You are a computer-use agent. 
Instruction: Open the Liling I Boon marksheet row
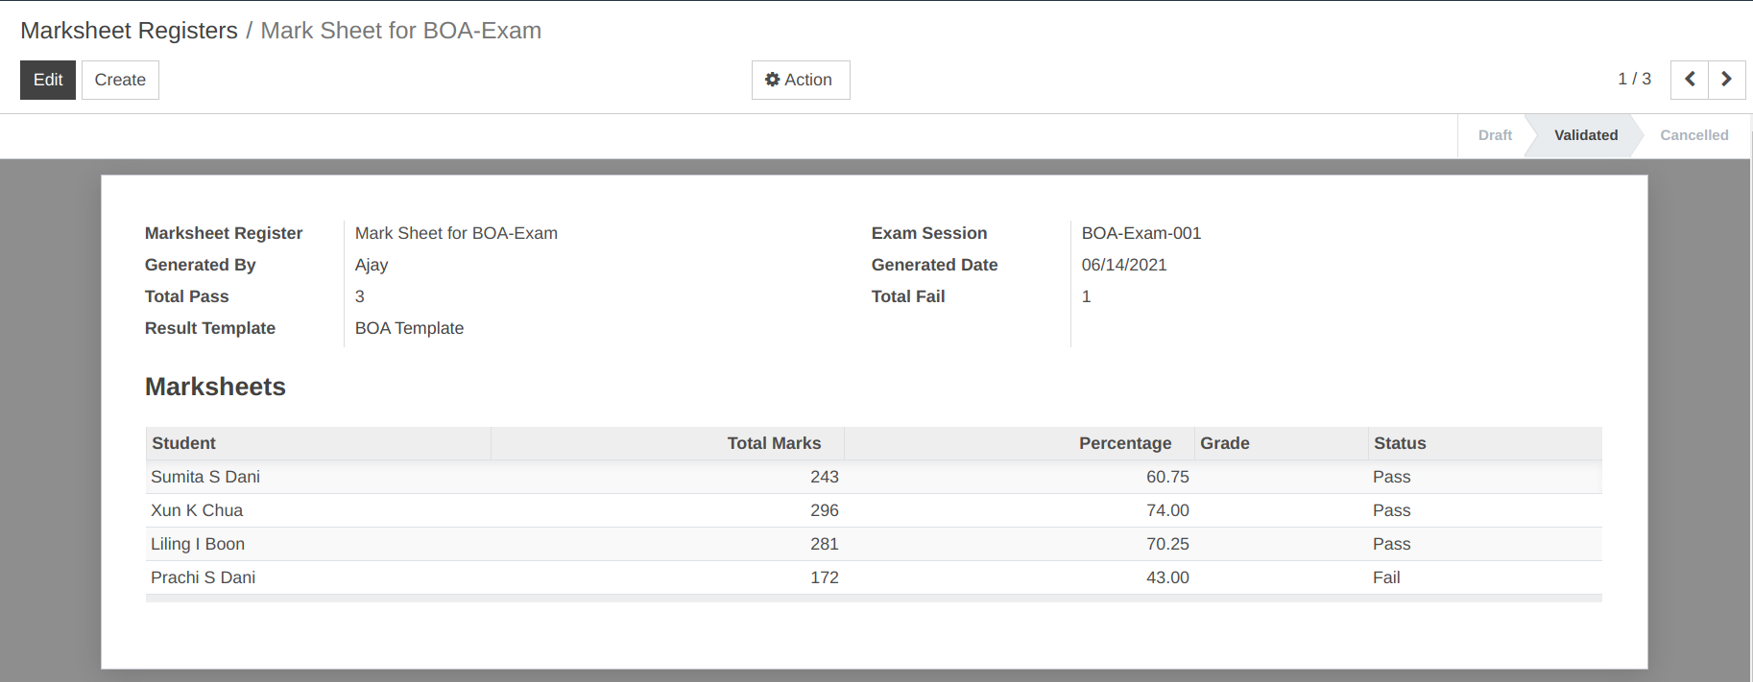pyautogui.click(x=874, y=544)
